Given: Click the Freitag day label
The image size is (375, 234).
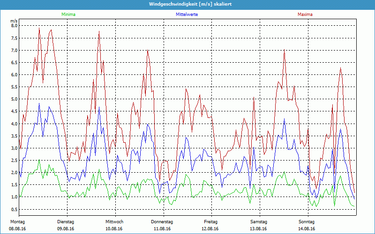Looking at the screenshot, I should click(210, 222).
